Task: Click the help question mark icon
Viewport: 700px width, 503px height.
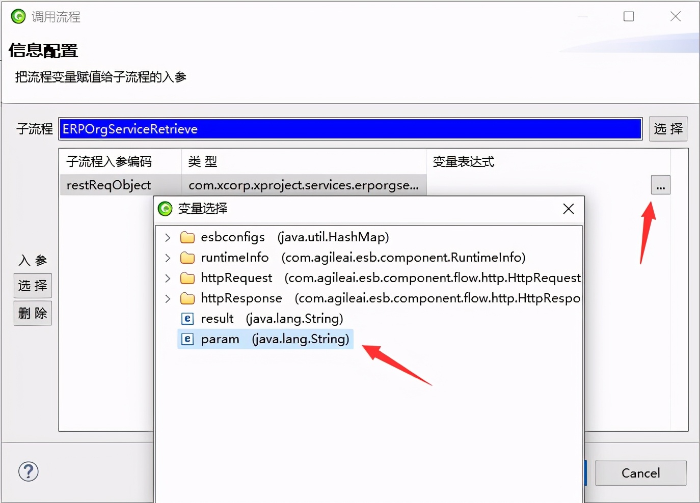Action: (x=28, y=472)
